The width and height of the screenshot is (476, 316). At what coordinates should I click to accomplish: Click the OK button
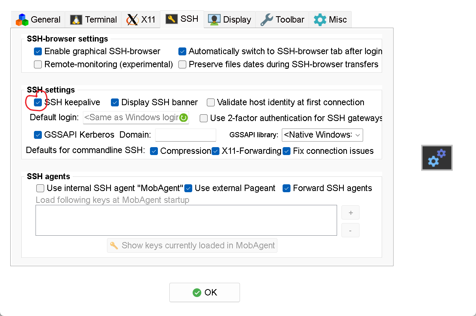coord(204,293)
